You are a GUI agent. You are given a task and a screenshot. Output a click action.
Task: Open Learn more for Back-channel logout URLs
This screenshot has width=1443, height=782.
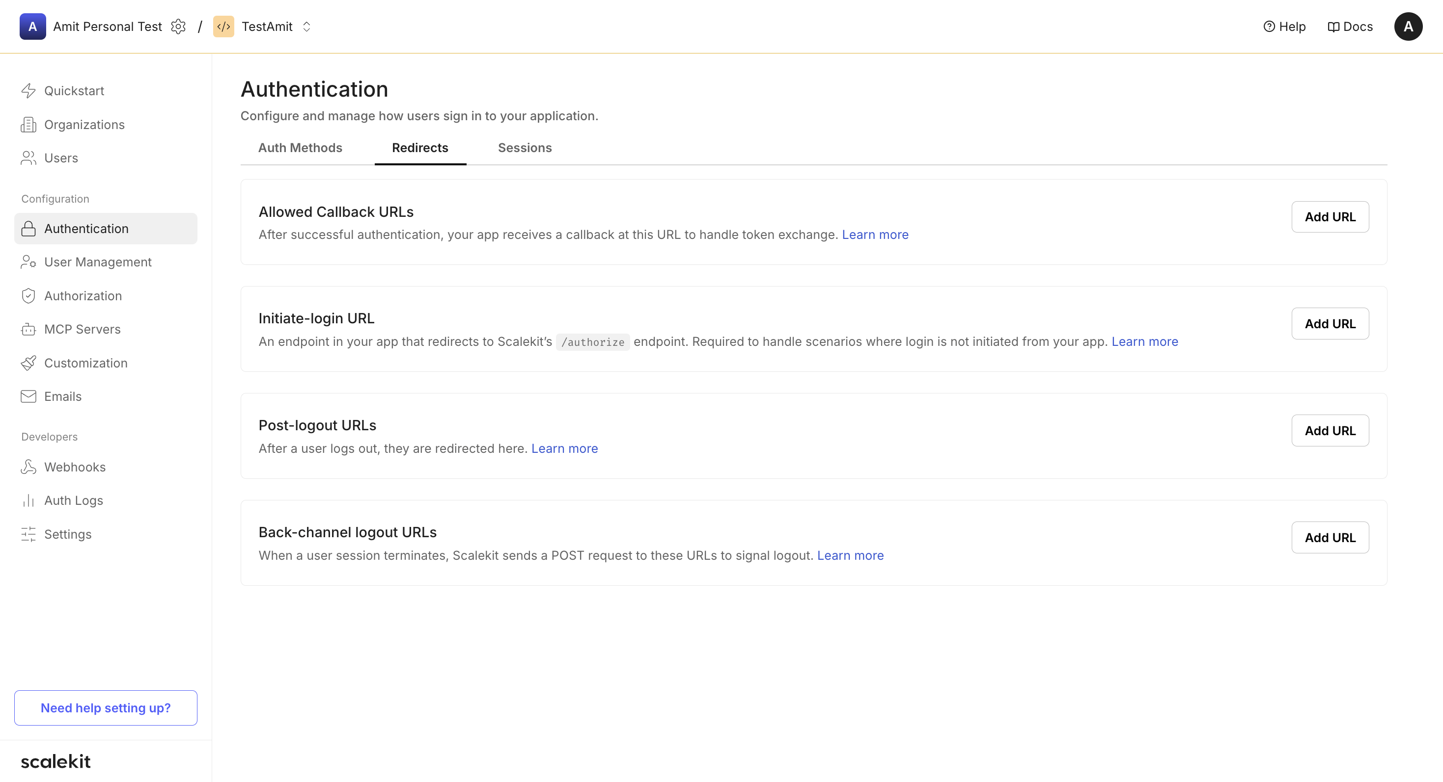(x=850, y=555)
